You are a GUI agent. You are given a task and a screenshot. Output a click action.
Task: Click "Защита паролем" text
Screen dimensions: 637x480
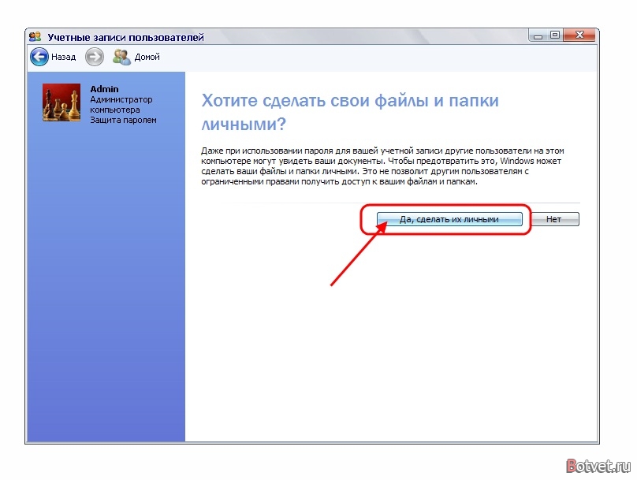click(x=123, y=121)
